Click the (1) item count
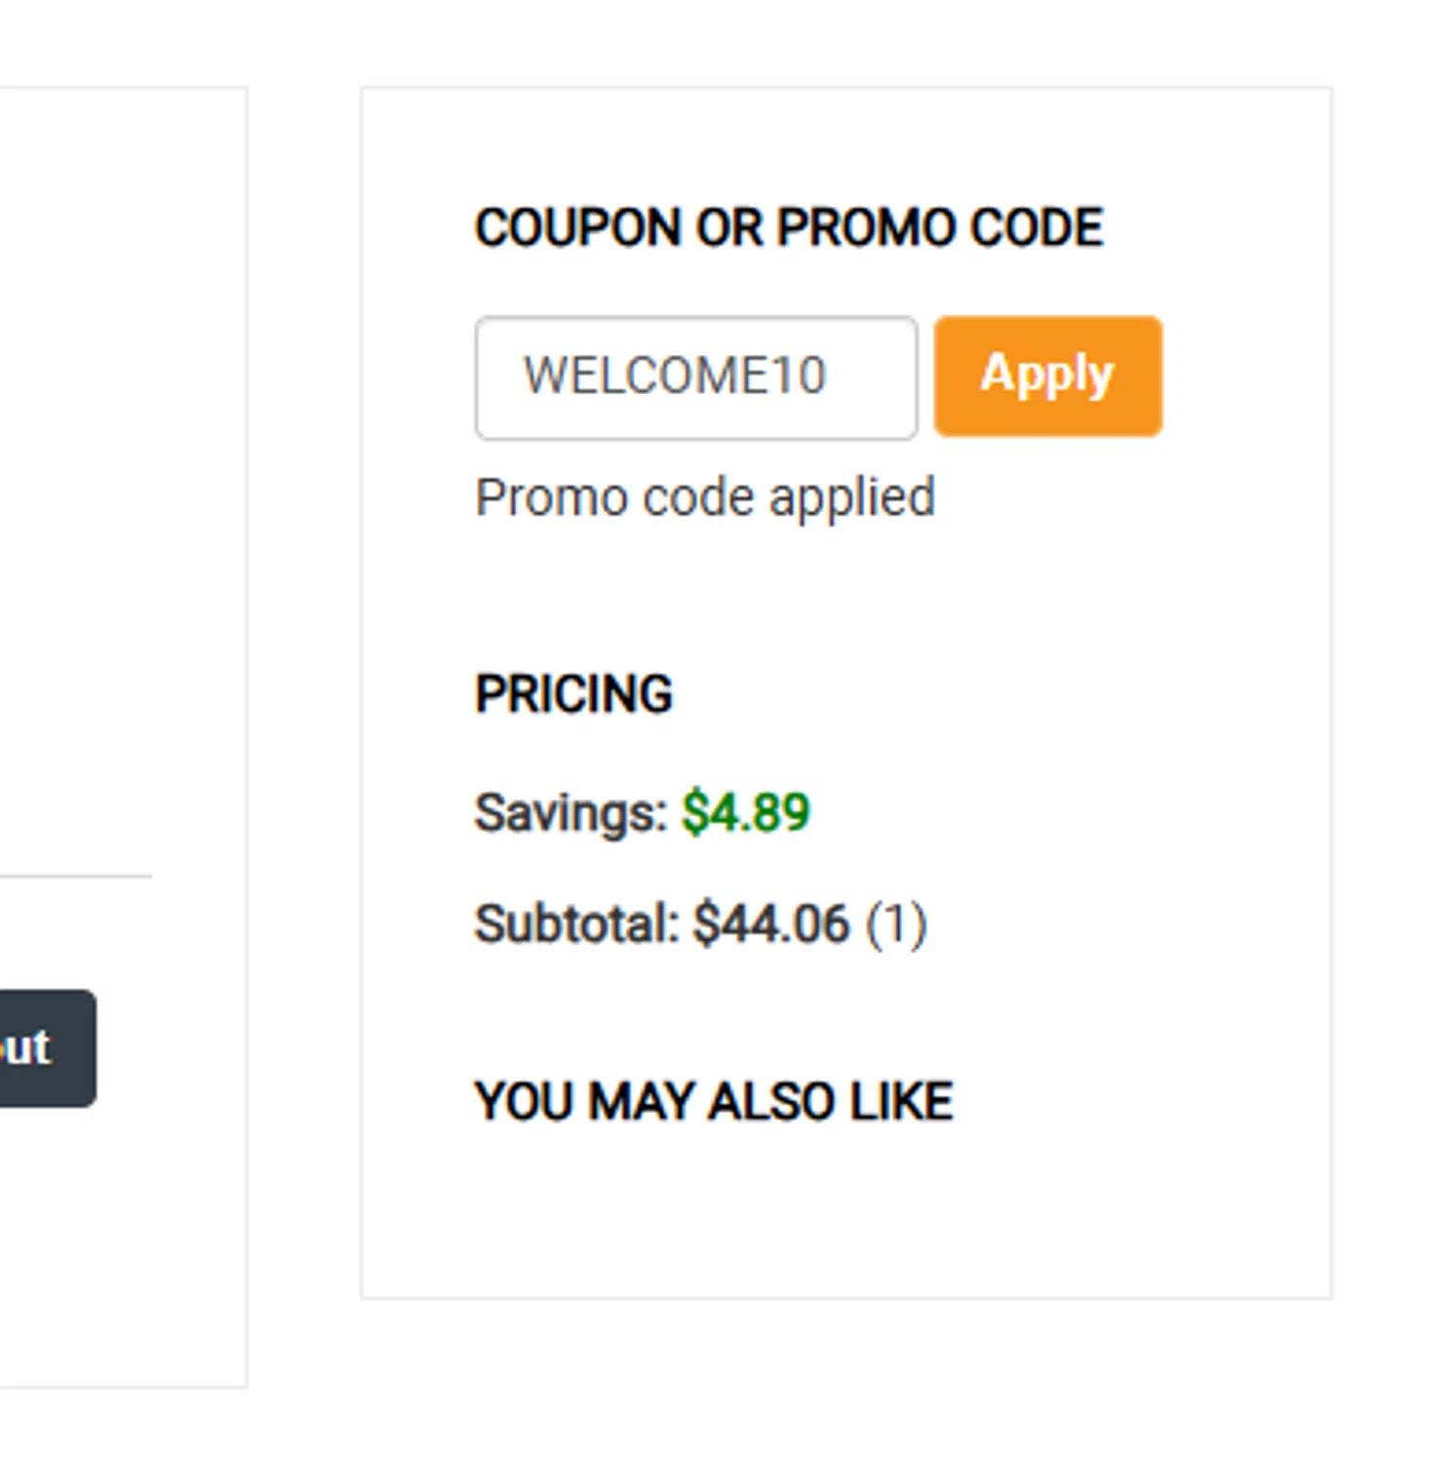Viewport: 1455px width, 1463px height. click(896, 924)
